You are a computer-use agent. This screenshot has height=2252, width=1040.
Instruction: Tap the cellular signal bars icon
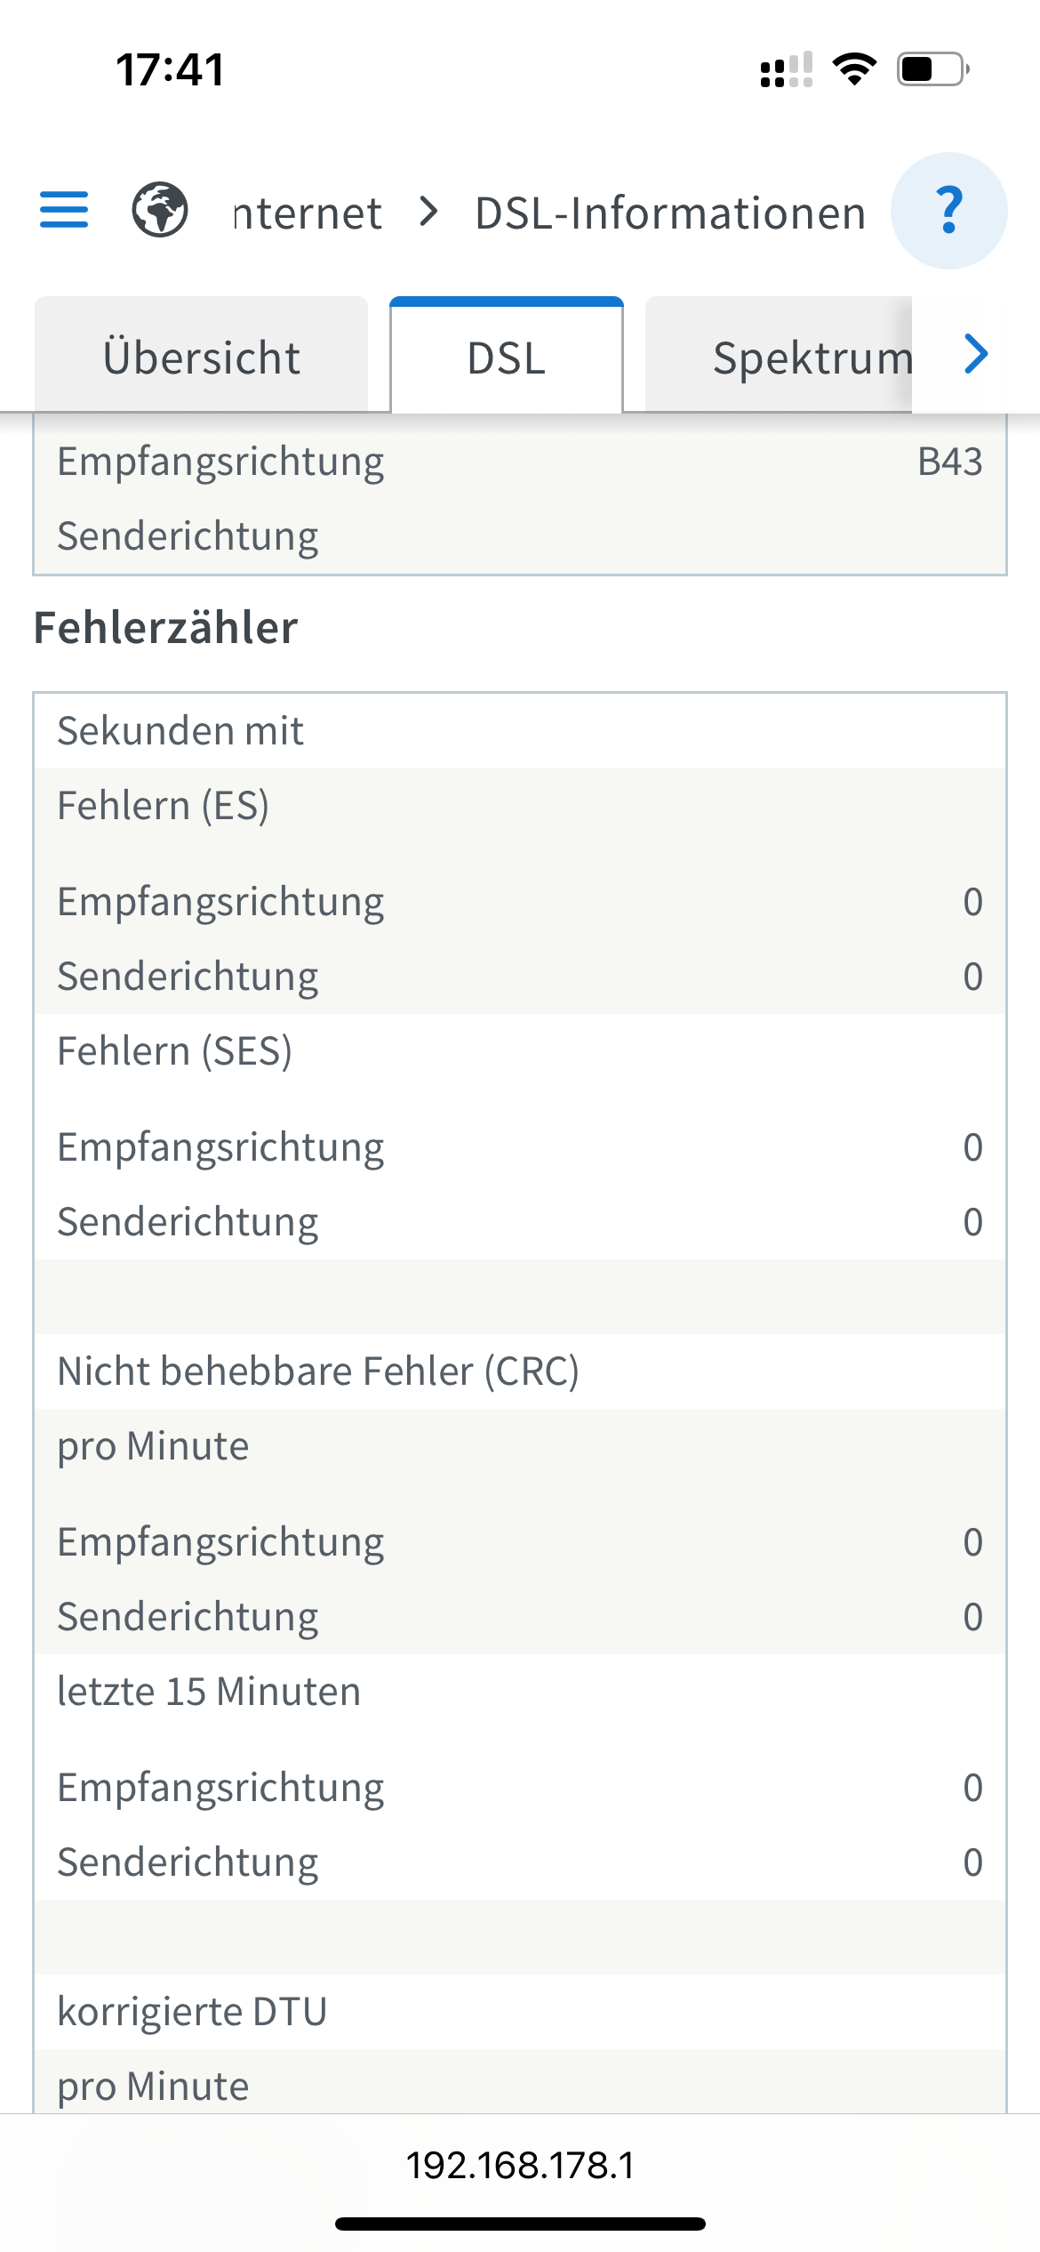pos(787,69)
